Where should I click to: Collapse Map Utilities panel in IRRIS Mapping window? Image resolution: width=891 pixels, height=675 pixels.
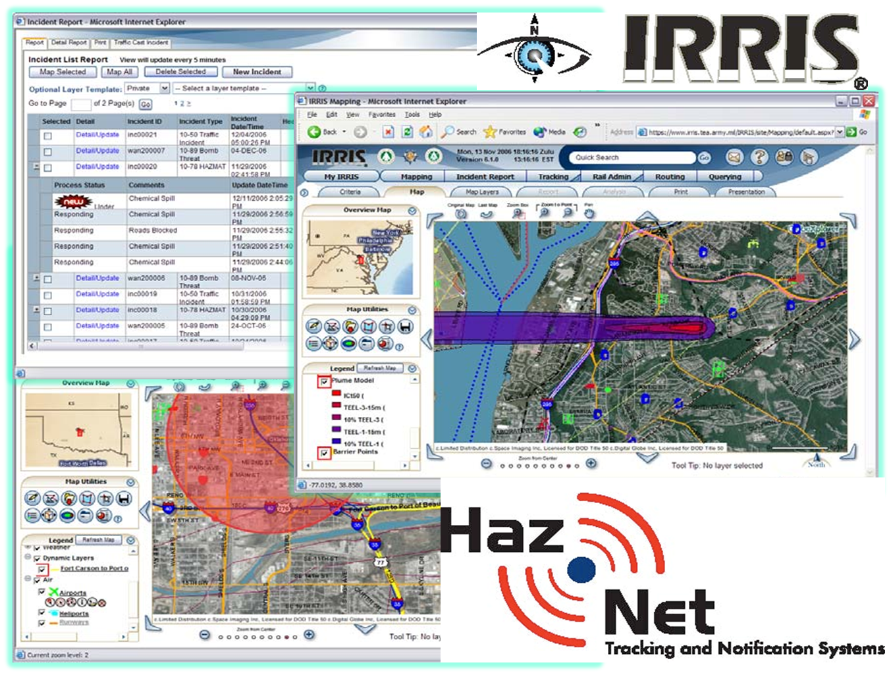point(412,310)
